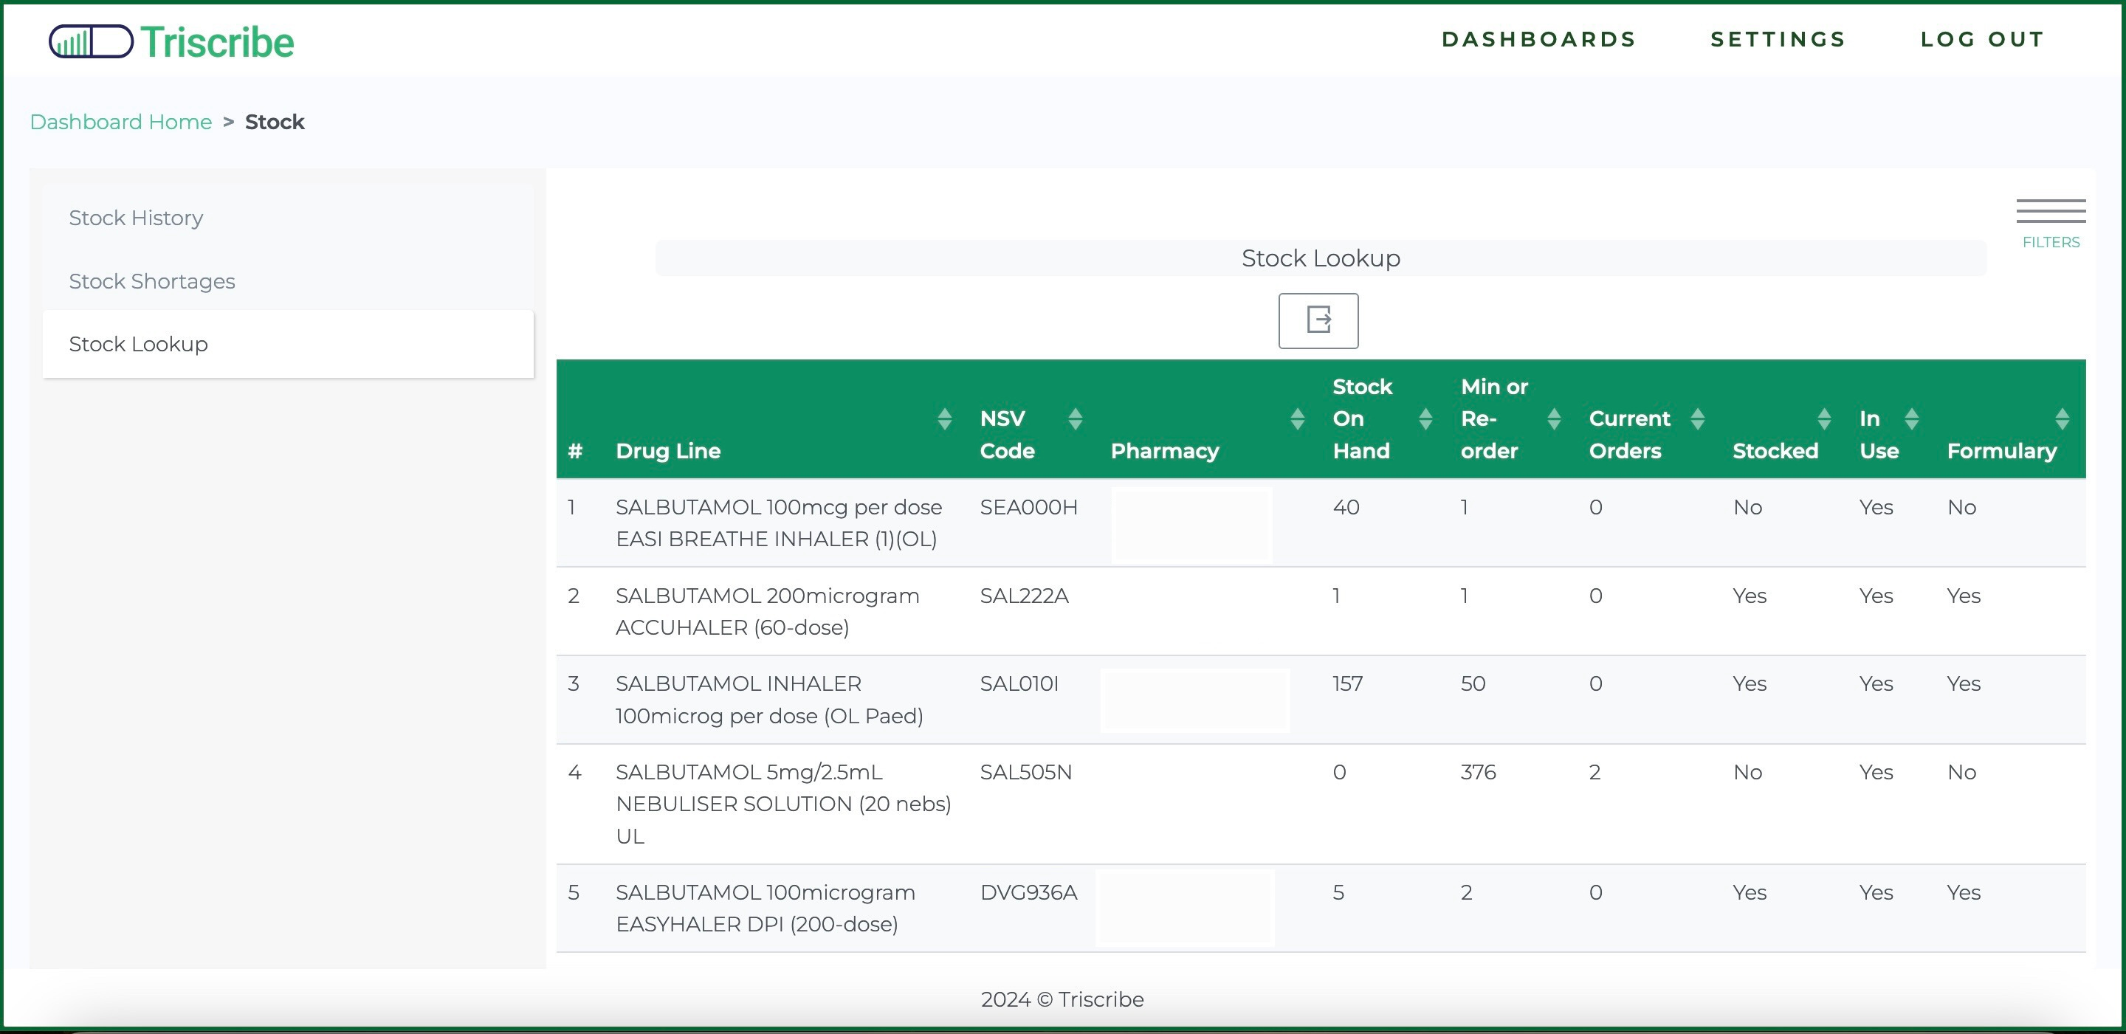The height and width of the screenshot is (1034, 2126).
Task: Select SALBUTAMOL 100microgram EASYHALER DPI row
Action: point(1321,908)
